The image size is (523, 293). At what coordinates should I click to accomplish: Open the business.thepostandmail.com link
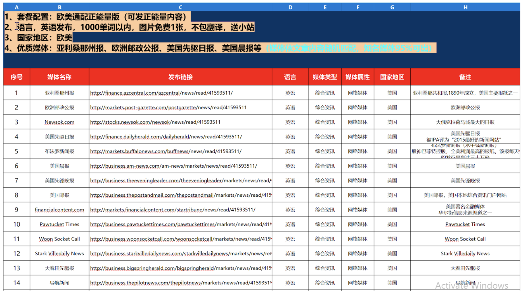tap(181, 195)
